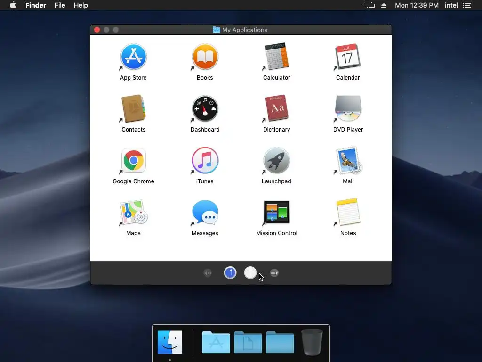Click the DVD Player label text
Image resolution: width=482 pixels, height=362 pixels.
tap(348, 130)
